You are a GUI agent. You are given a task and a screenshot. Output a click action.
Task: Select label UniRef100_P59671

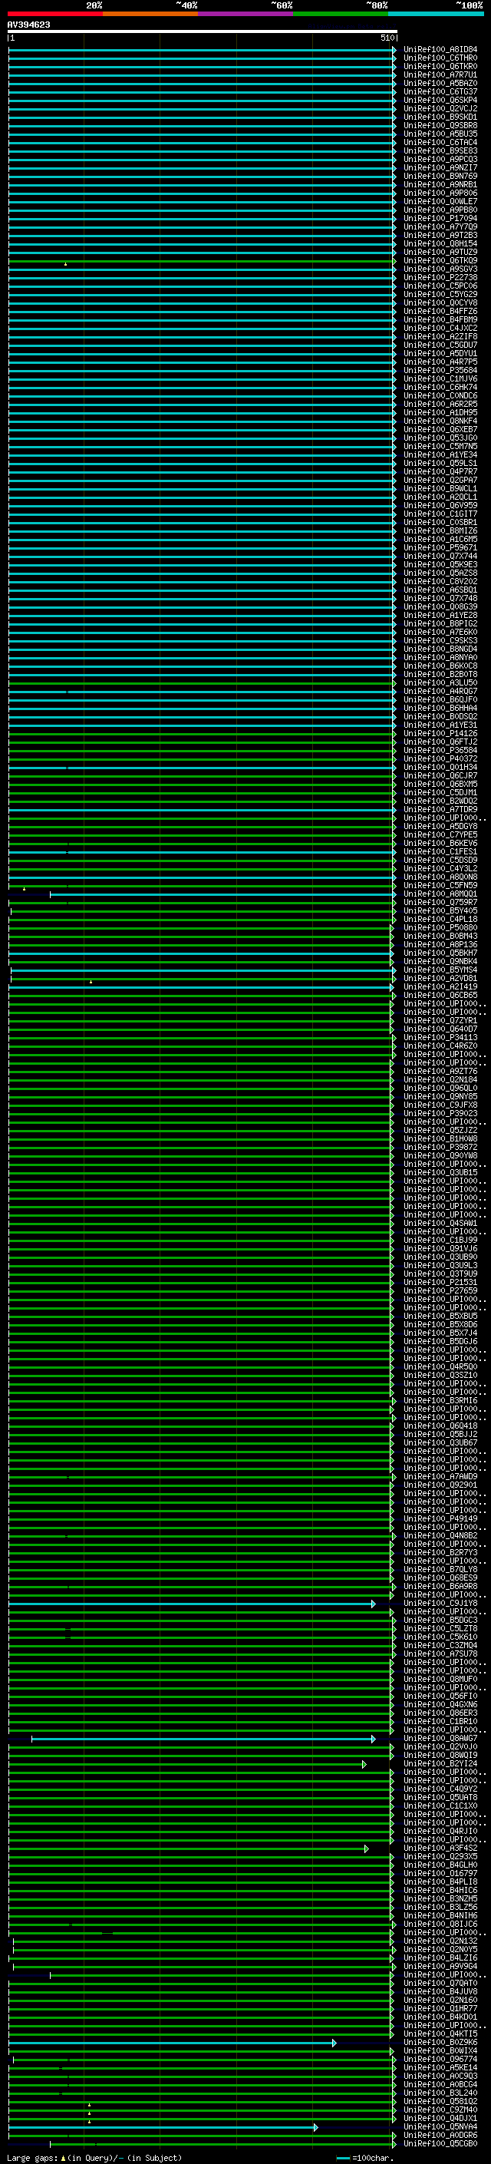(x=440, y=548)
